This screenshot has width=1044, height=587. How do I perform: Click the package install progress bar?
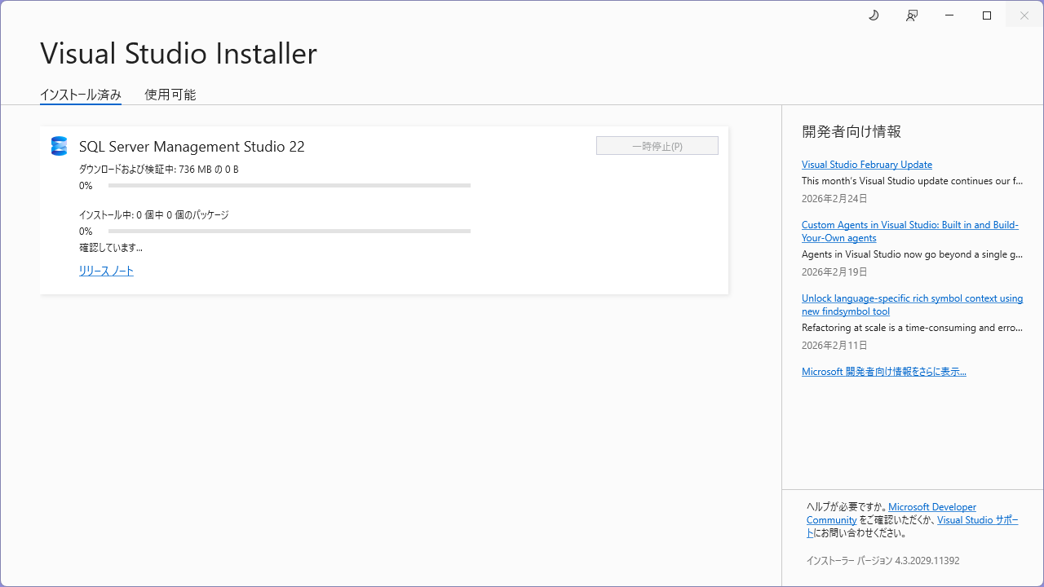(289, 232)
